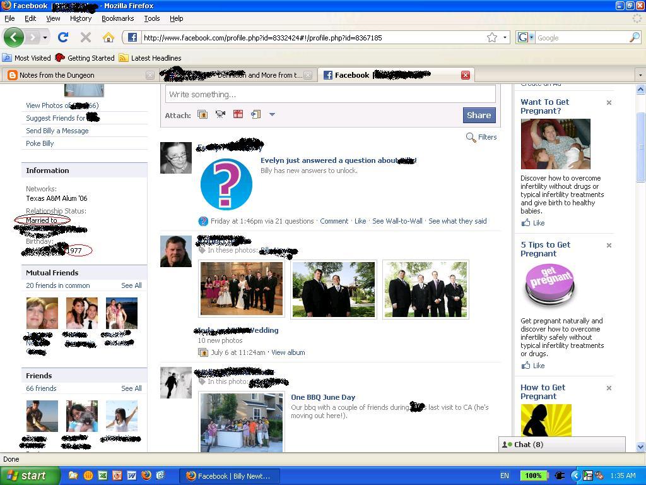This screenshot has width=646, height=485.
Task: Expand more attach options arrow
Action: tap(272, 114)
